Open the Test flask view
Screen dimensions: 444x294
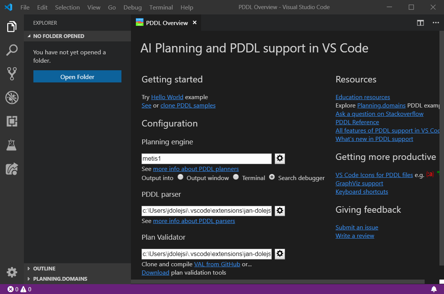pyautogui.click(x=12, y=145)
